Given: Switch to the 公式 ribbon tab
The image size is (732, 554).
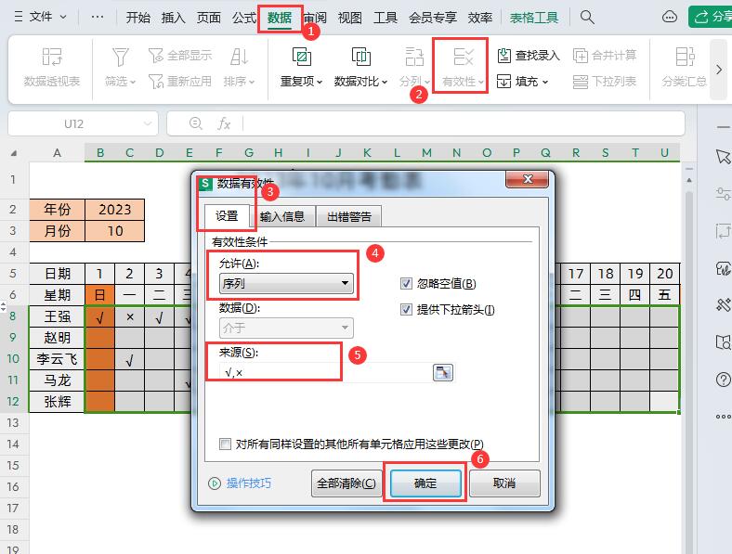Looking at the screenshot, I should (244, 18).
